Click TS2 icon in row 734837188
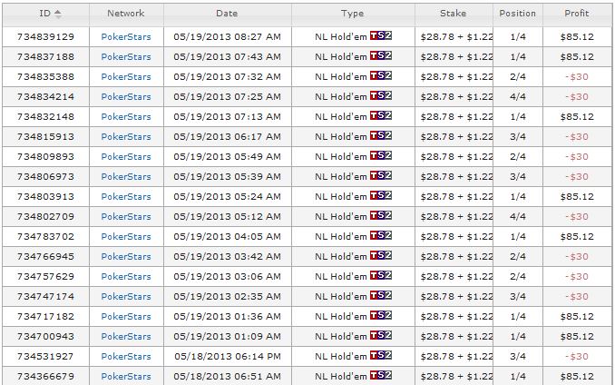This screenshot has width=615, height=385. click(381, 56)
